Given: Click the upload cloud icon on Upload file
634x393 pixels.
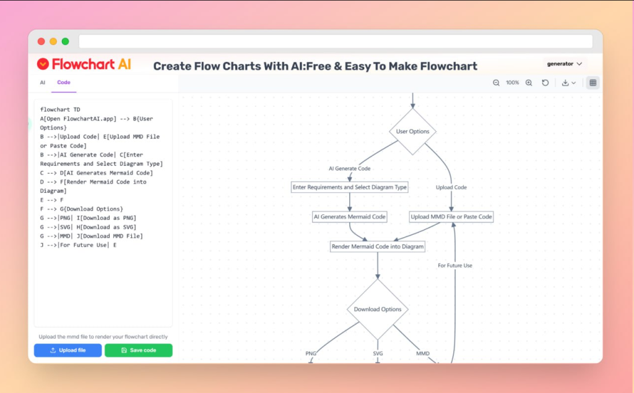Looking at the screenshot, I should coord(51,350).
